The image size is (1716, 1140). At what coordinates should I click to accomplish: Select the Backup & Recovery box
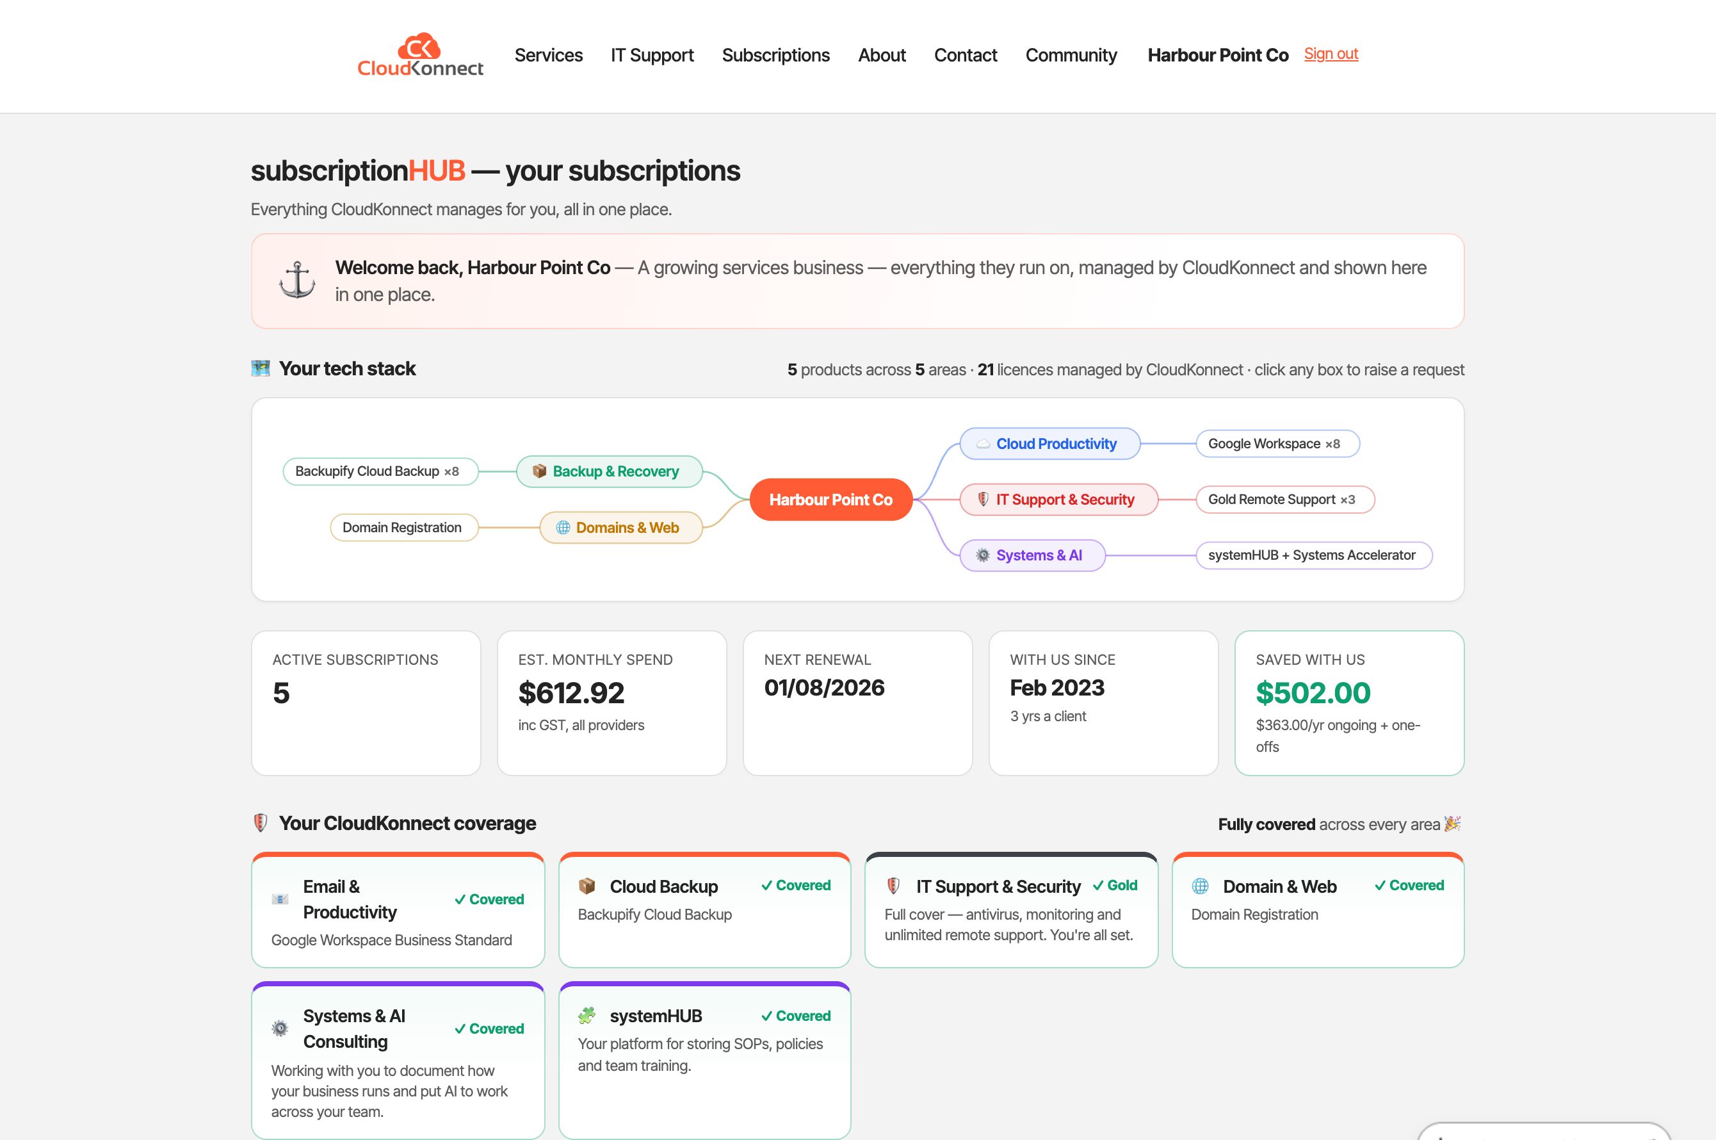pyautogui.click(x=609, y=471)
